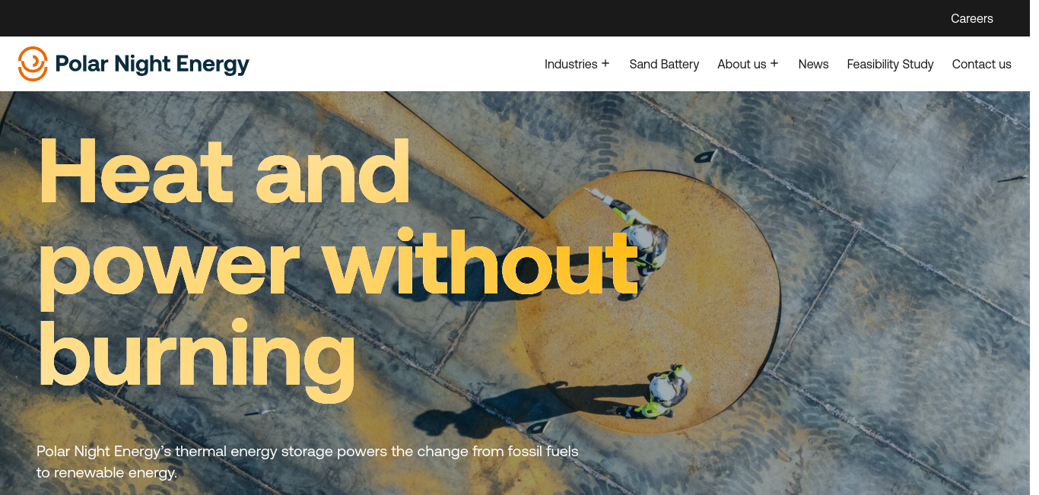The height and width of the screenshot is (495, 1039).
Task: Open the Industries navigation menu label
Action: 570,64
